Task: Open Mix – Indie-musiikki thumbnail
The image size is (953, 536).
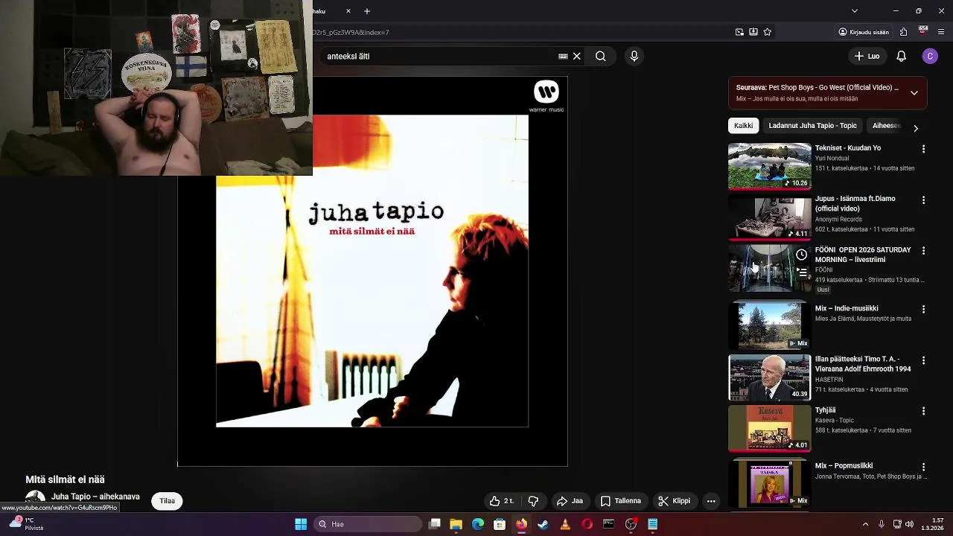Action: pyautogui.click(x=770, y=326)
